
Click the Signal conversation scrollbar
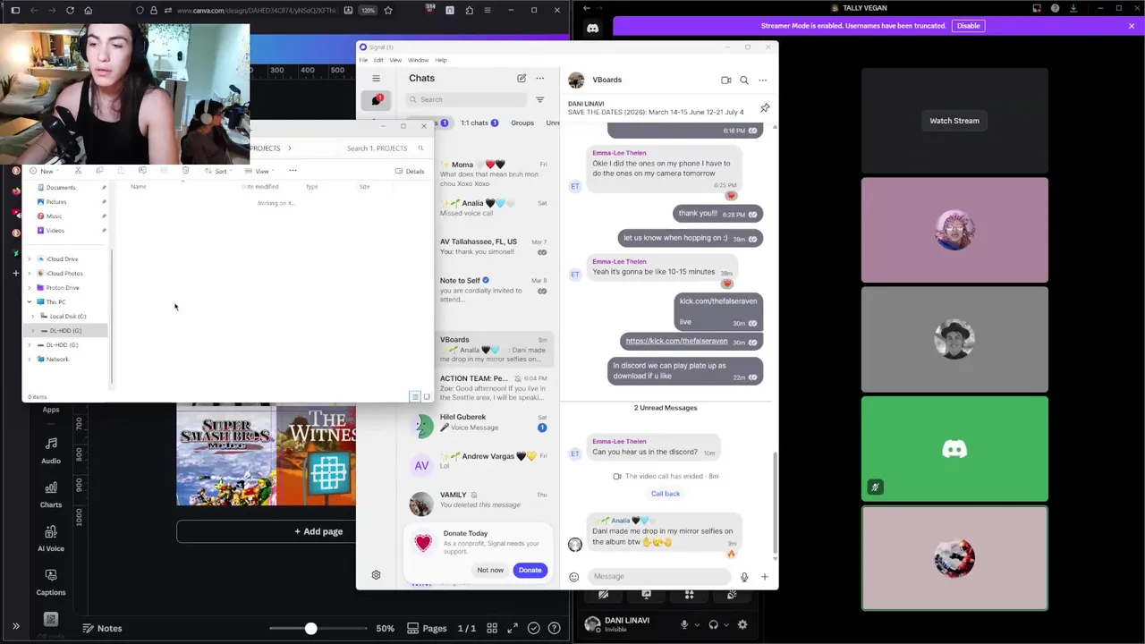(775, 504)
